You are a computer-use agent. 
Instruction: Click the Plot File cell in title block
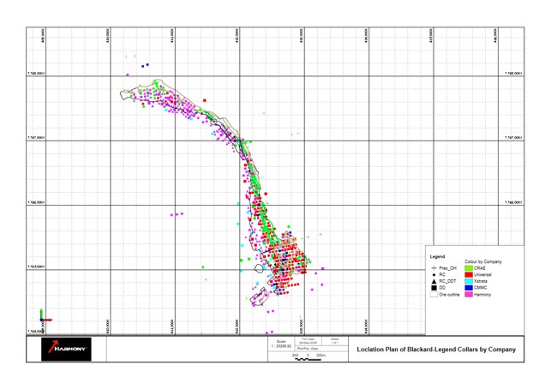pos(320,348)
